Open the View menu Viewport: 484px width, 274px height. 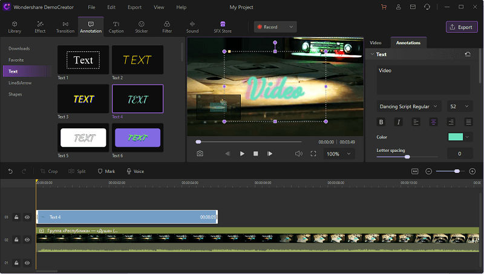coord(159,7)
